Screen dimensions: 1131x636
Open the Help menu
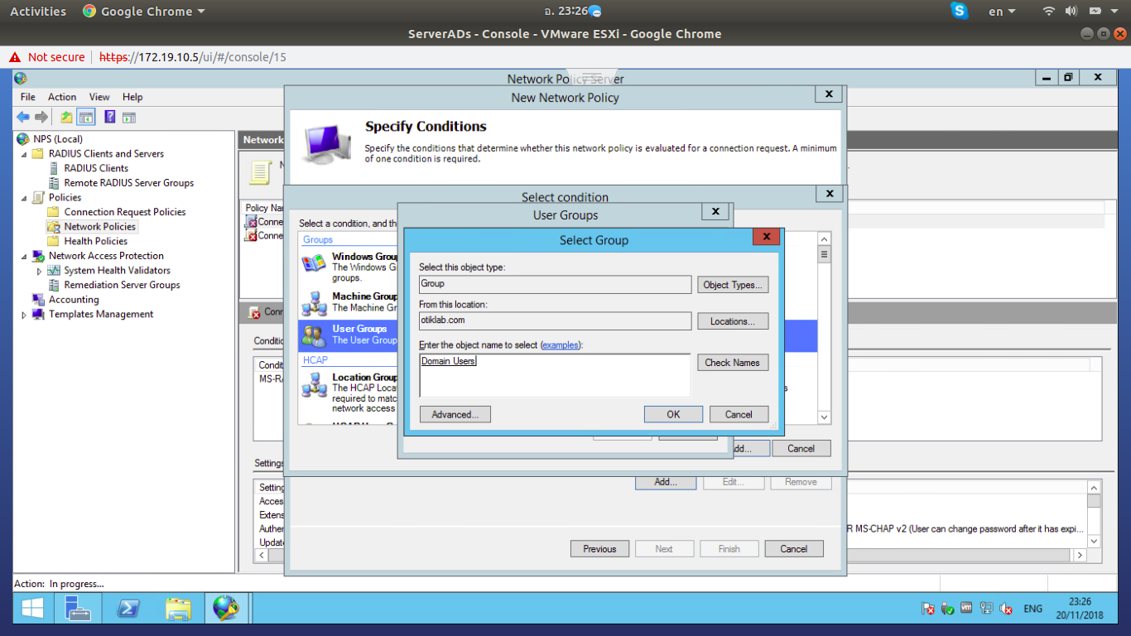click(x=132, y=97)
